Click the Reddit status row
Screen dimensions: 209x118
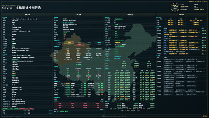(95, 94)
